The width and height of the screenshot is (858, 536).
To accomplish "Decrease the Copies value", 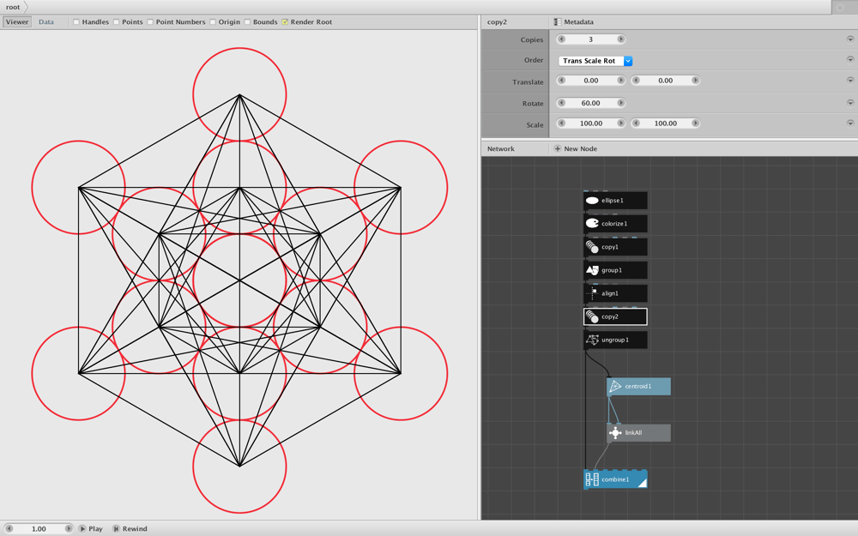I will coord(561,39).
